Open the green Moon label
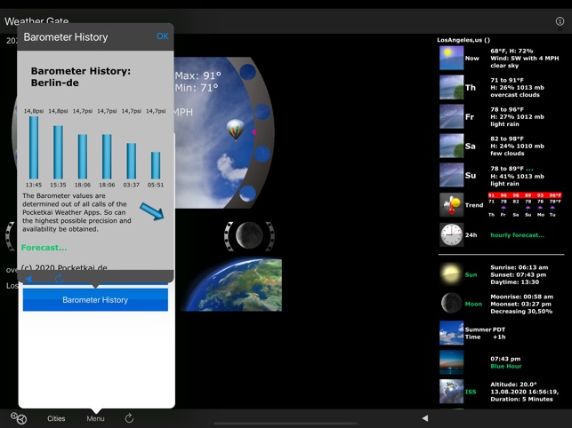The height and width of the screenshot is (428, 572). [473, 304]
